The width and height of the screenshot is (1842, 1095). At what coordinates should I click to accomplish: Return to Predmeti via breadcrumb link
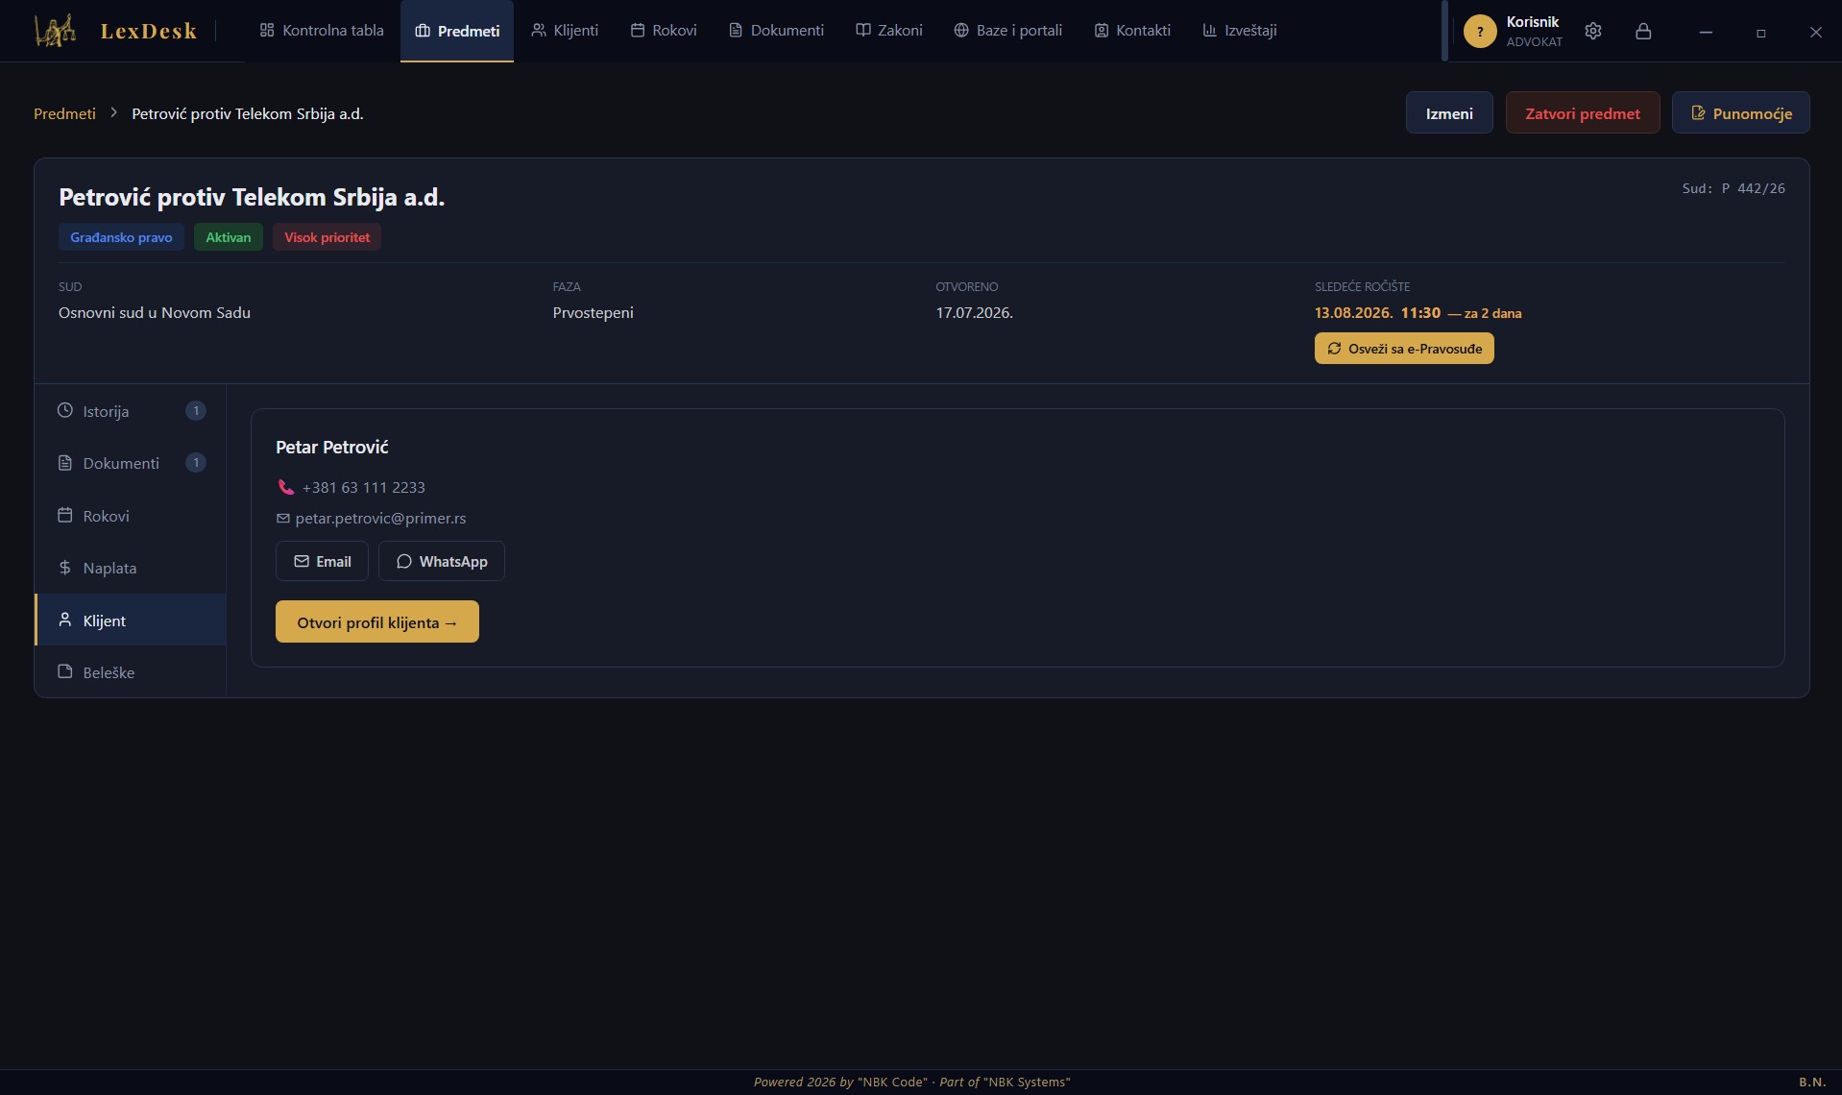[64, 113]
